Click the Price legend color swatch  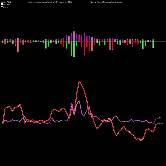click(x=2, y=7)
